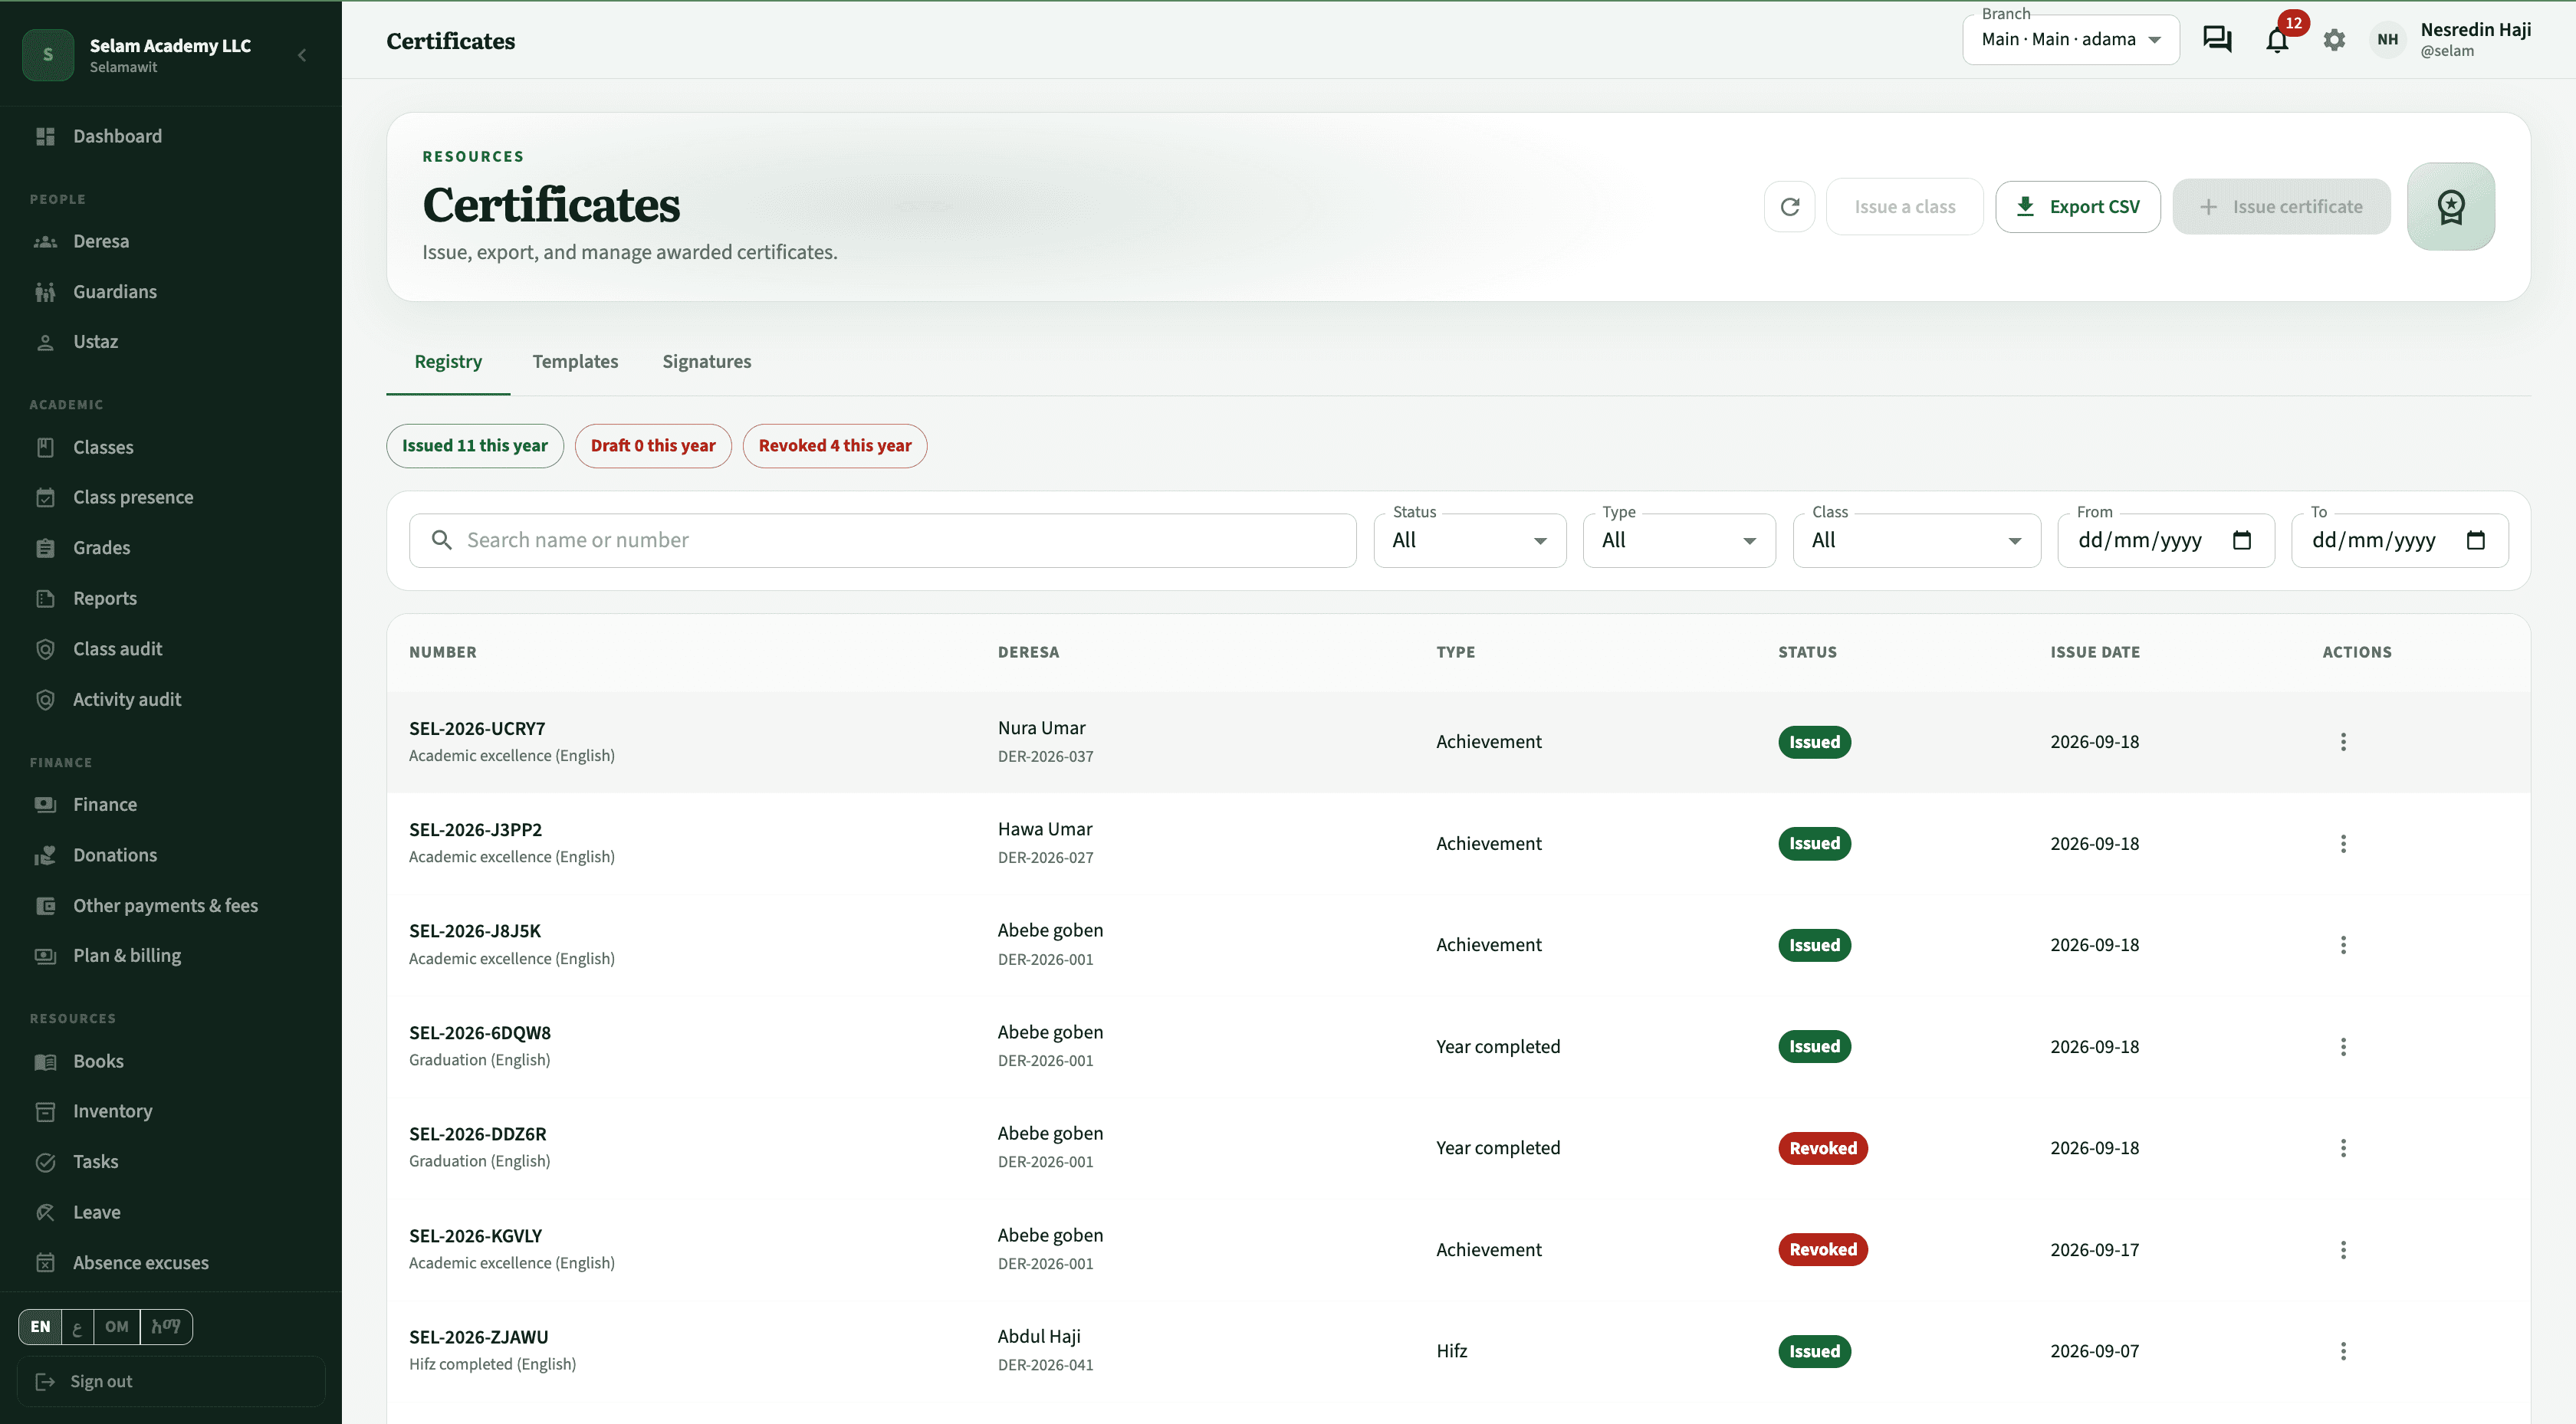Open the To date calendar picker icon
Viewport: 2576px width, 1424px height.
(x=2475, y=540)
